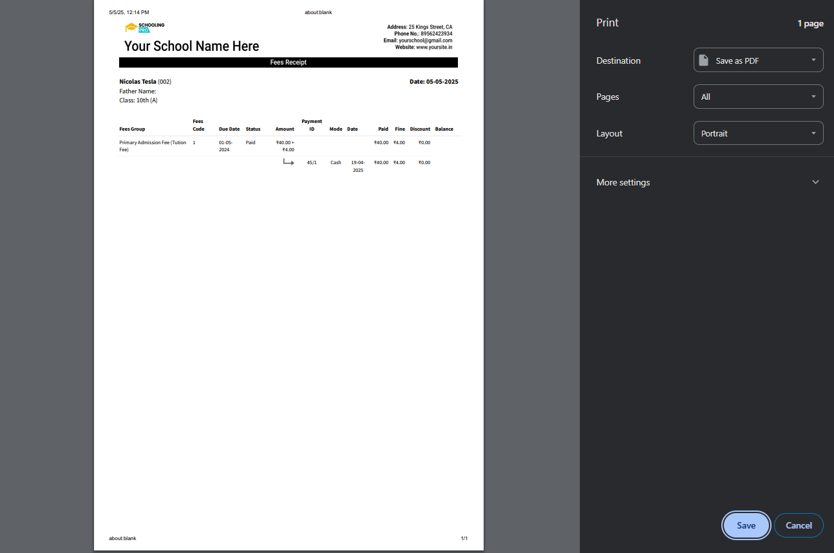Open the Destination dropdown
This screenshot has width=834, height=553.
pyautogui.click(x=758, y=60)
